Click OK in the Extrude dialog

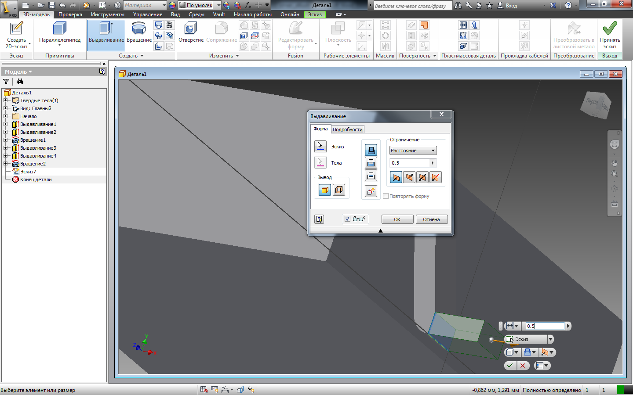point(397,219)
